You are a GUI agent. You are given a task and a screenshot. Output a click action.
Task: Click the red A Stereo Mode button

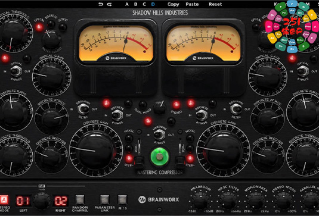pyautogui.click(x=4, y=200)
